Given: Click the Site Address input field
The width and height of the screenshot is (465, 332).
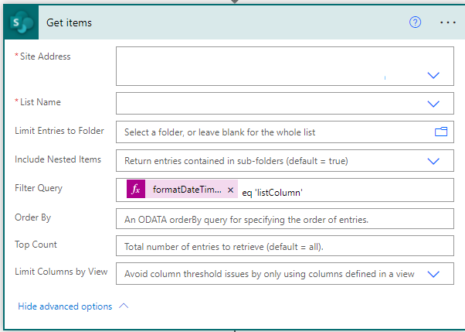Looking at the screenshot, I should tap(285, 66).
